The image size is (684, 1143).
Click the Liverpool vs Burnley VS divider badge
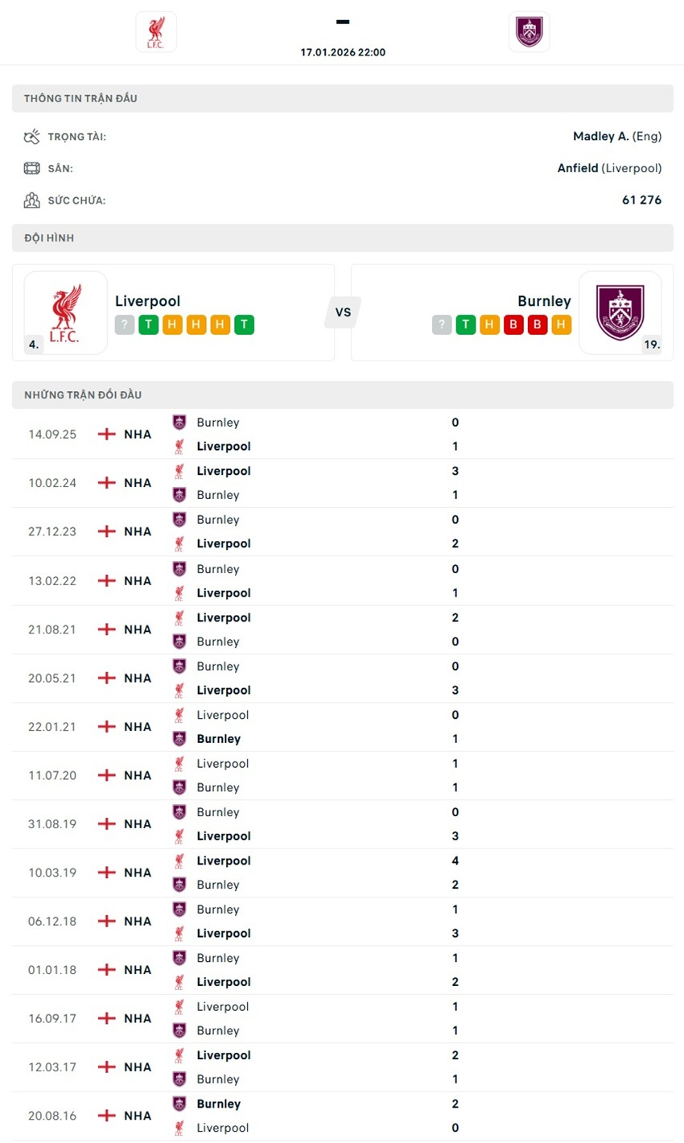point(343,312)
